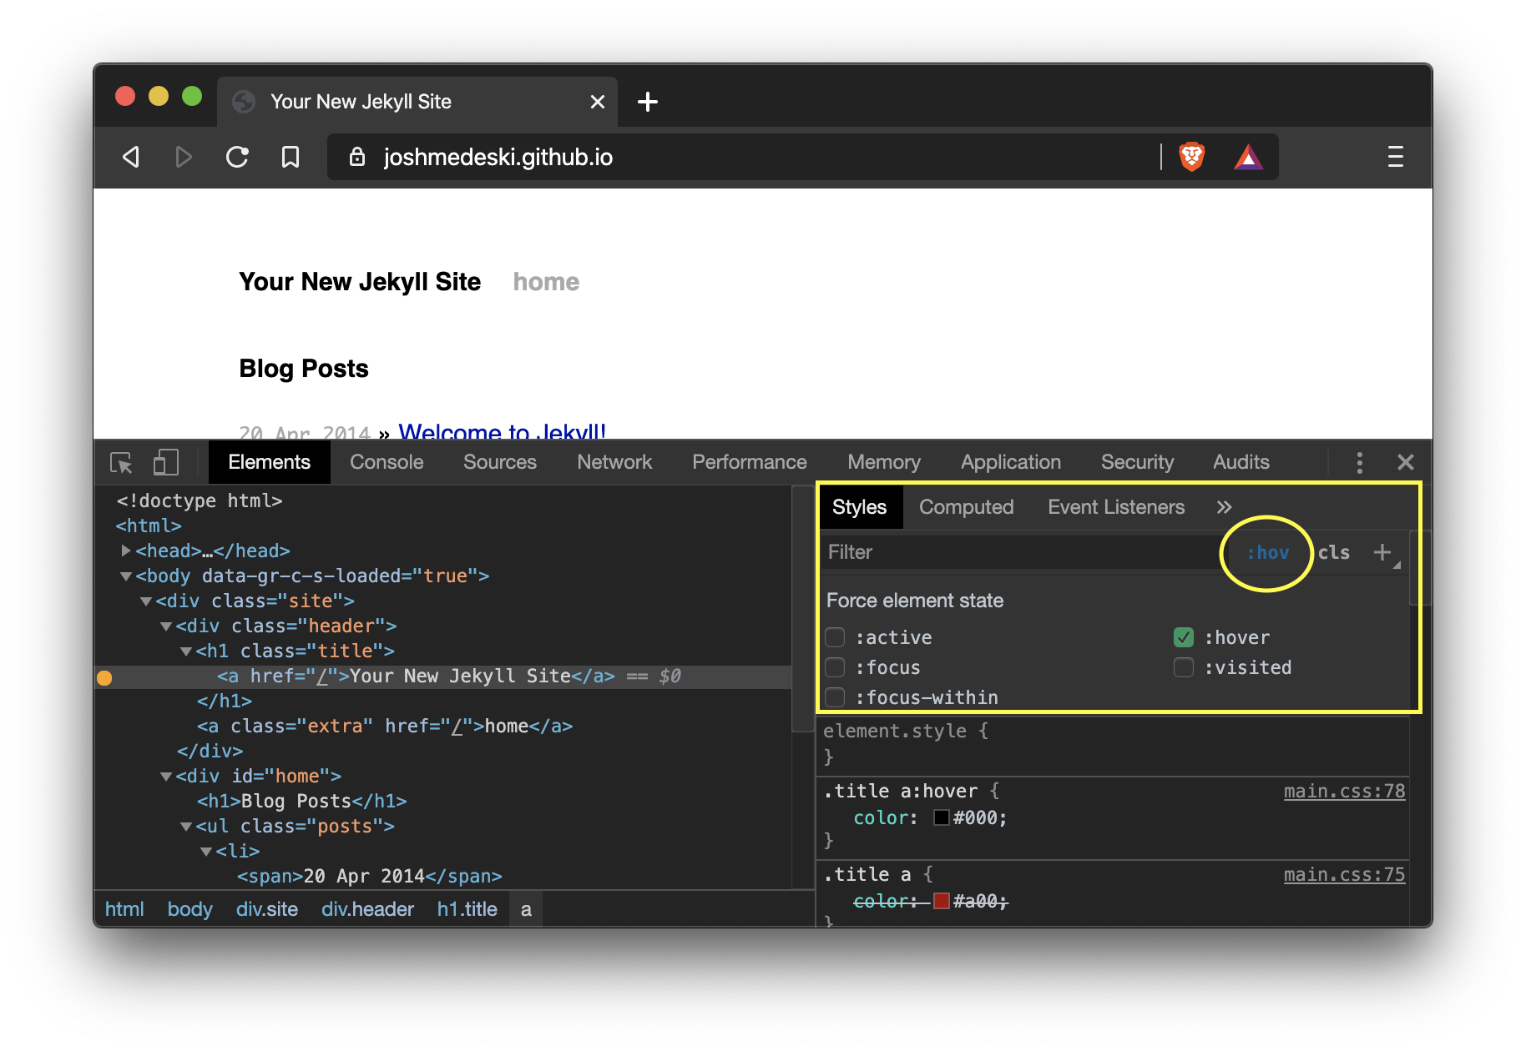Check the :visited state checkbox

[x=1184, y=668]
